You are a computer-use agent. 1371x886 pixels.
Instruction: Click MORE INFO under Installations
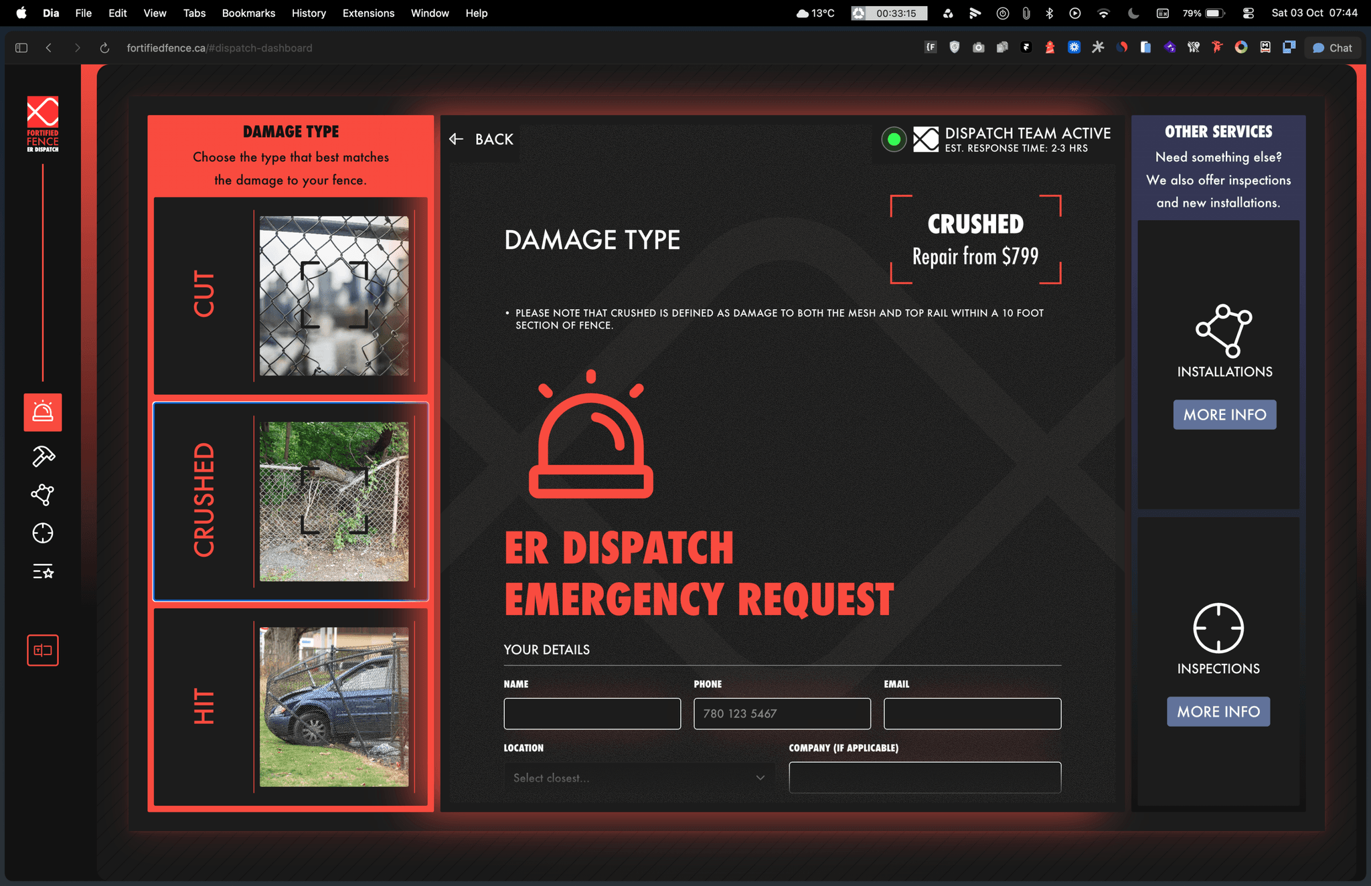click(x=1224, y=415)
